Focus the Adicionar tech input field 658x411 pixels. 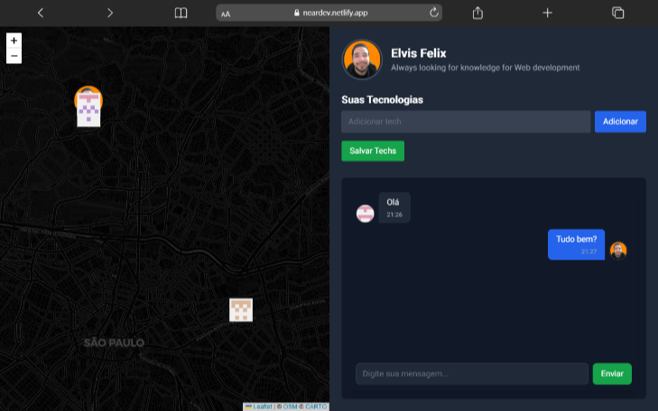[466, 122]
